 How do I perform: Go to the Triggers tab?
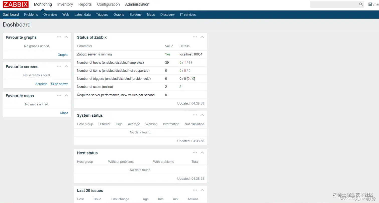102,15
